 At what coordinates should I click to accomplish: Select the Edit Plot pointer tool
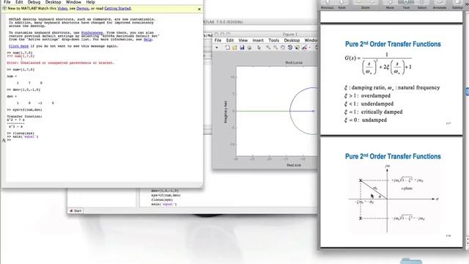click(259, 48)
